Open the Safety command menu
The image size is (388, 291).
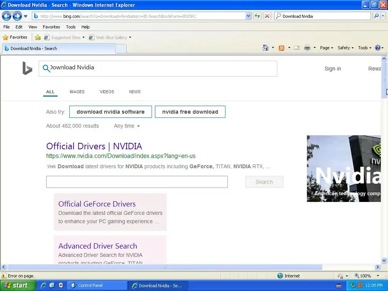(x=346, y=48)
